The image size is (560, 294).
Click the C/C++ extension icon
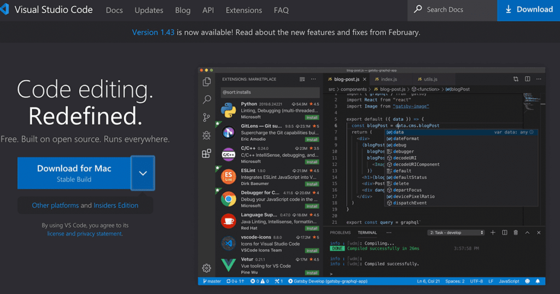point(229,155)
